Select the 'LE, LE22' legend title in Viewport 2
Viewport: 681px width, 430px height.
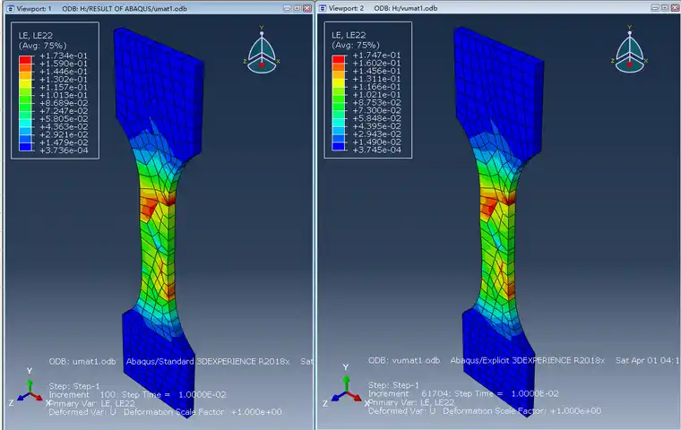[x=349, y=35]
